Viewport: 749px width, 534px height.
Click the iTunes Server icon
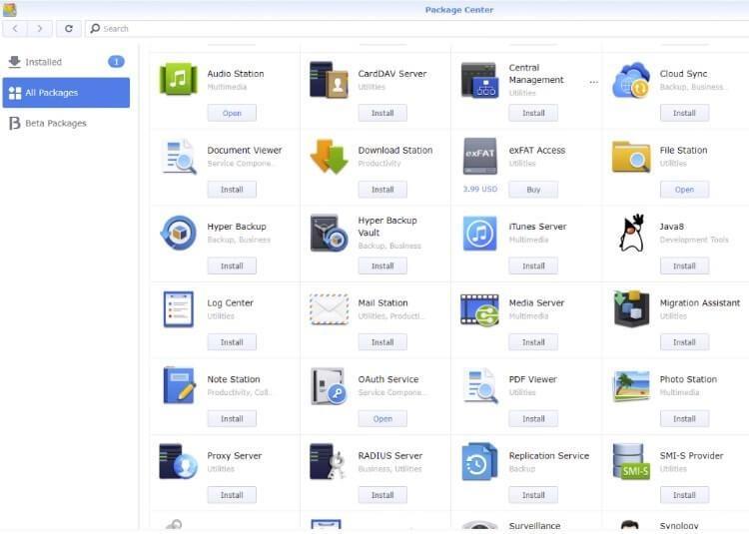479,233
